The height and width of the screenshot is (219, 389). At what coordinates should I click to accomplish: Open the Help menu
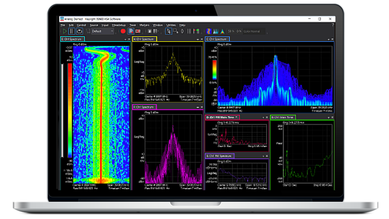[182, 25]
